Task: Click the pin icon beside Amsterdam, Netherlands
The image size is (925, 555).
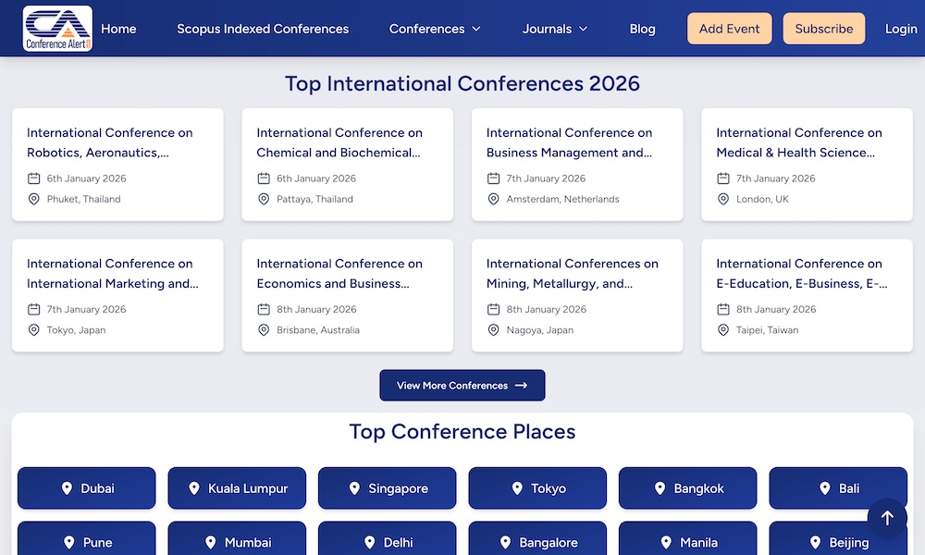Action: 493,199
